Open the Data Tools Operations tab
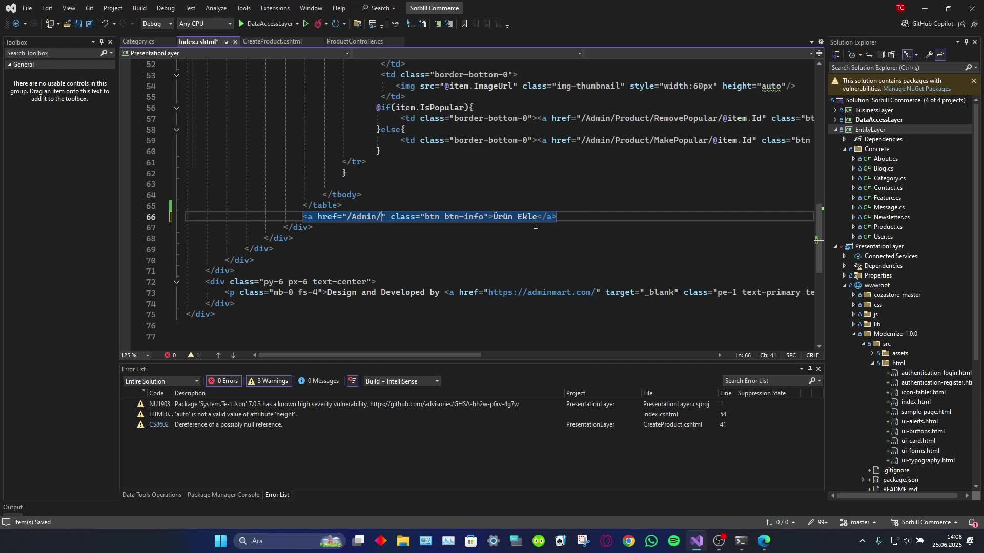Screen dimensions: 984x553 (152, 495)
